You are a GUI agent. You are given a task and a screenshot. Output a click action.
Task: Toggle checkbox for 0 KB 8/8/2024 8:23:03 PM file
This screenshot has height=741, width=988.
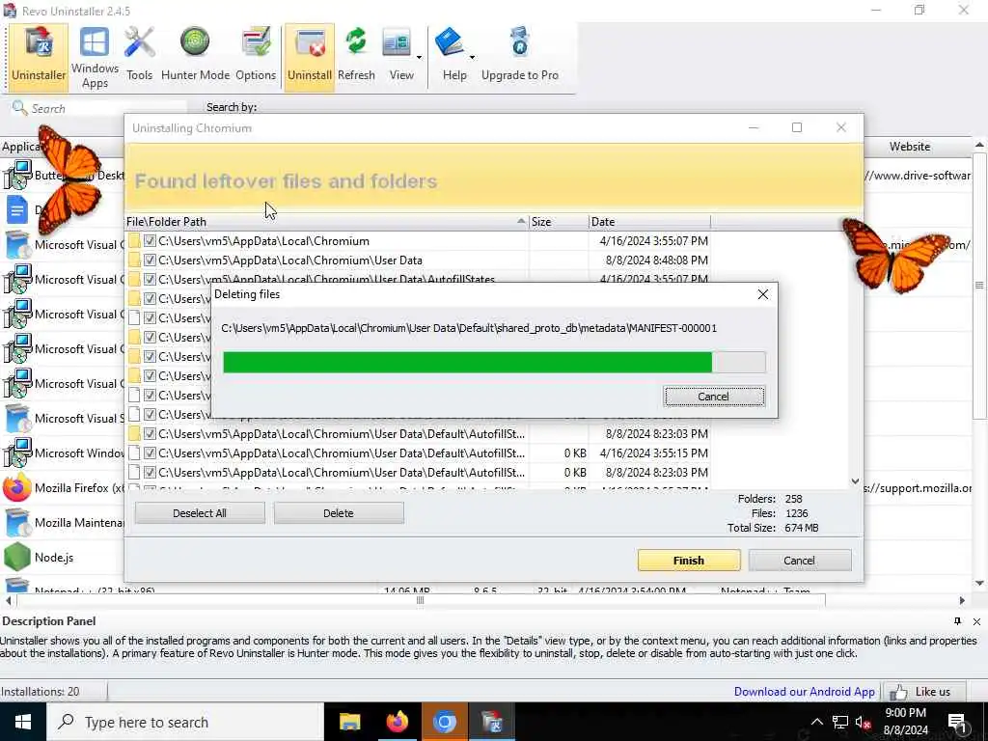[x=150, y=472]
